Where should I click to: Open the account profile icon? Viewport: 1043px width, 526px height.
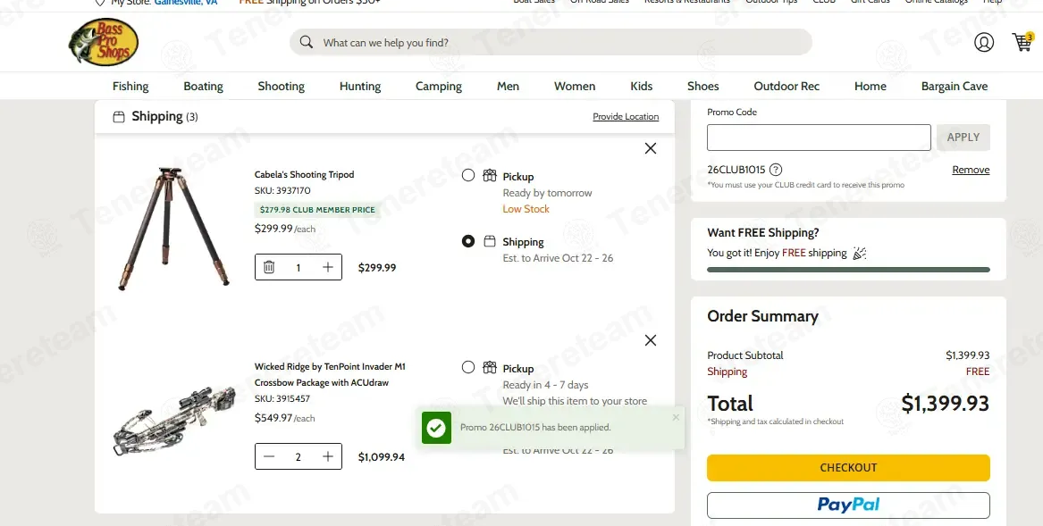[984, 43]
